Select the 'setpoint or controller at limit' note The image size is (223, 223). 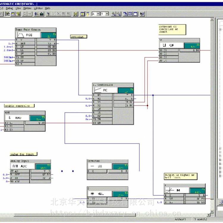[172, 29]
